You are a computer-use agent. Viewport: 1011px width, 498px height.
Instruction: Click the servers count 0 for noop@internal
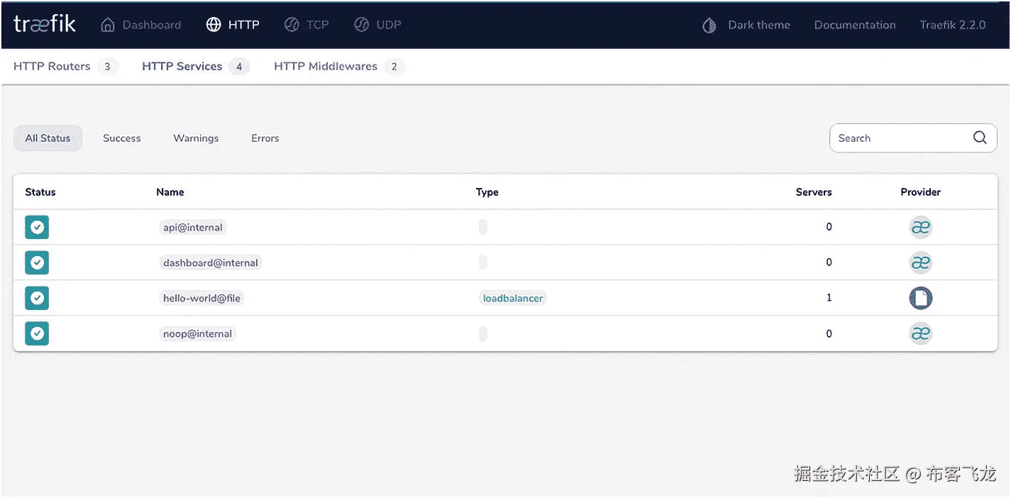[829, 333]
